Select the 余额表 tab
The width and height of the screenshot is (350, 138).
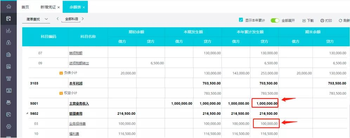pos(75,7)
